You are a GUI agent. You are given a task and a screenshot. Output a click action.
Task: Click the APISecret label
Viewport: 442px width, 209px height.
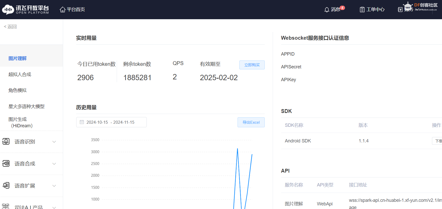pyautogui.click(x=291, y=67)
